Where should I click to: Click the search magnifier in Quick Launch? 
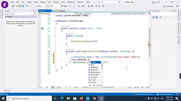point(119,2)
